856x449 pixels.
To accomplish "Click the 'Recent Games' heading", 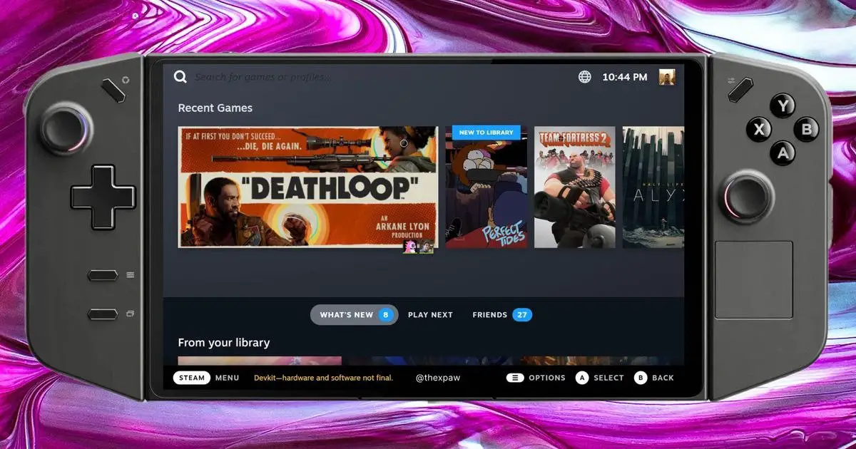I will [x=215, y=108].
